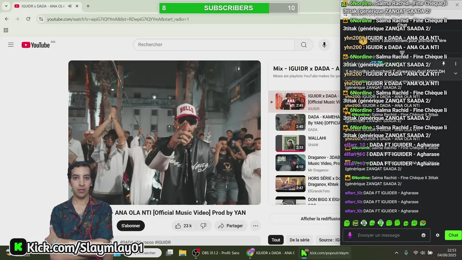The image size is (462, 260).
Task: Focus the YouTube Rechercher search box
Action: coord(214,45)
